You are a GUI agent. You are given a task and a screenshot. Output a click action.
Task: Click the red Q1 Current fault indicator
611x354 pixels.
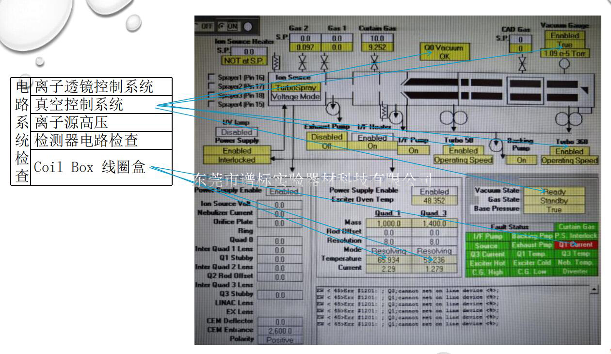pos(577,244)
